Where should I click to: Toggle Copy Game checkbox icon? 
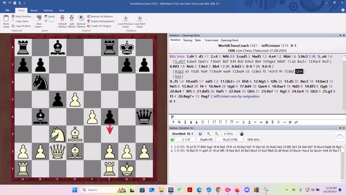pyautogui.click(x=13, y=21)
